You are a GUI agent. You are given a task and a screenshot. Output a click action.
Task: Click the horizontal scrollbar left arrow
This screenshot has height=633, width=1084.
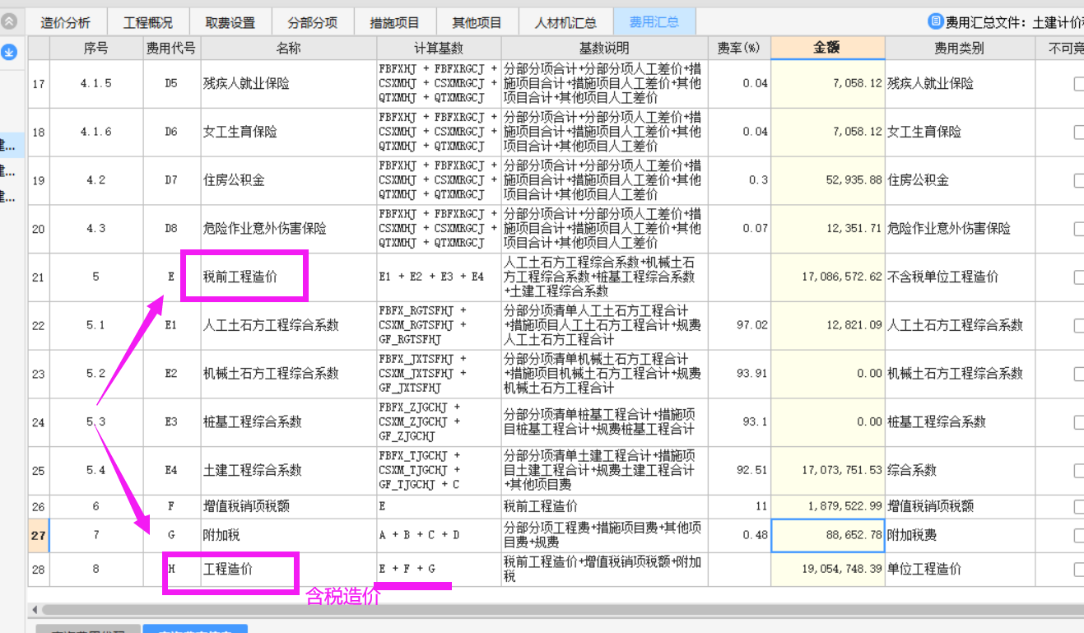pyautogui.click(x=35, y=610)
